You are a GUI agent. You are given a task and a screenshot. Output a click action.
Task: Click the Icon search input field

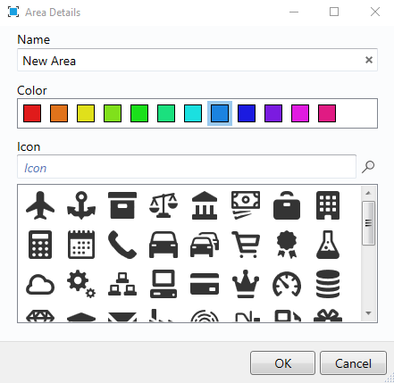coord(187,167)
